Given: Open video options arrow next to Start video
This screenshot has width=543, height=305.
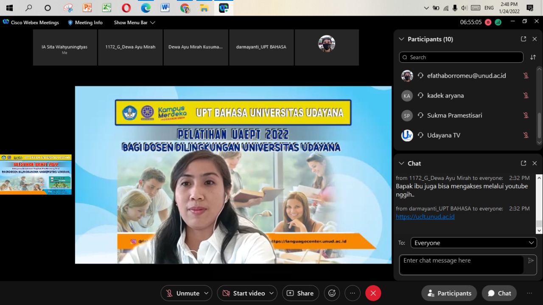Looking at the screenshot, I should point(271,293).
